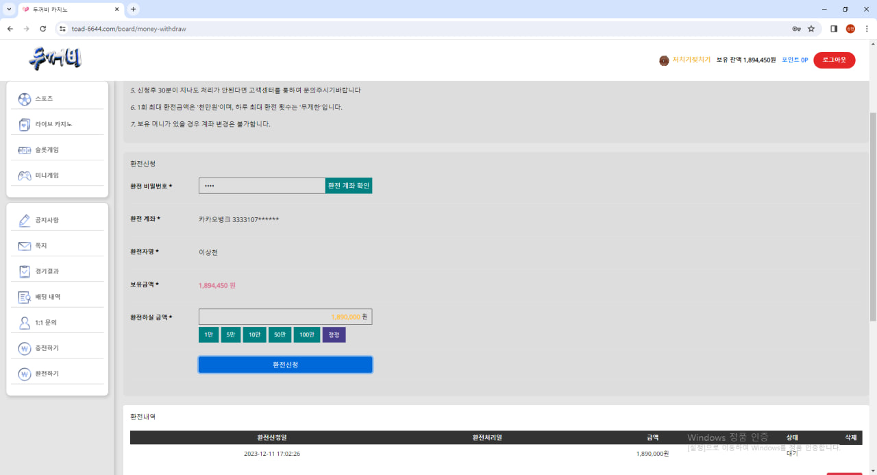Open 공지사항 pencil icon in sidebar
This screenshot has height=475, width=877.
point(25,220)
